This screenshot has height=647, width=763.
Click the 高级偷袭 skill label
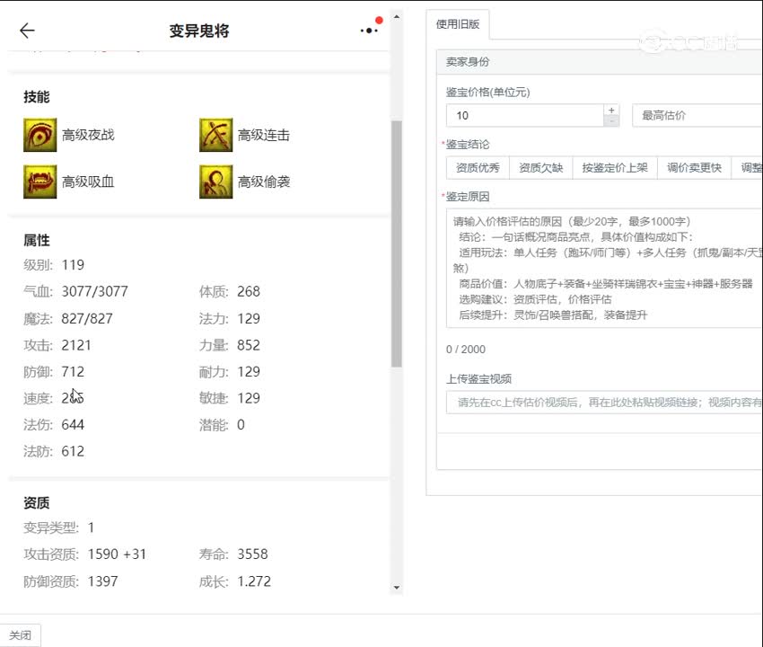pos(264,182)
